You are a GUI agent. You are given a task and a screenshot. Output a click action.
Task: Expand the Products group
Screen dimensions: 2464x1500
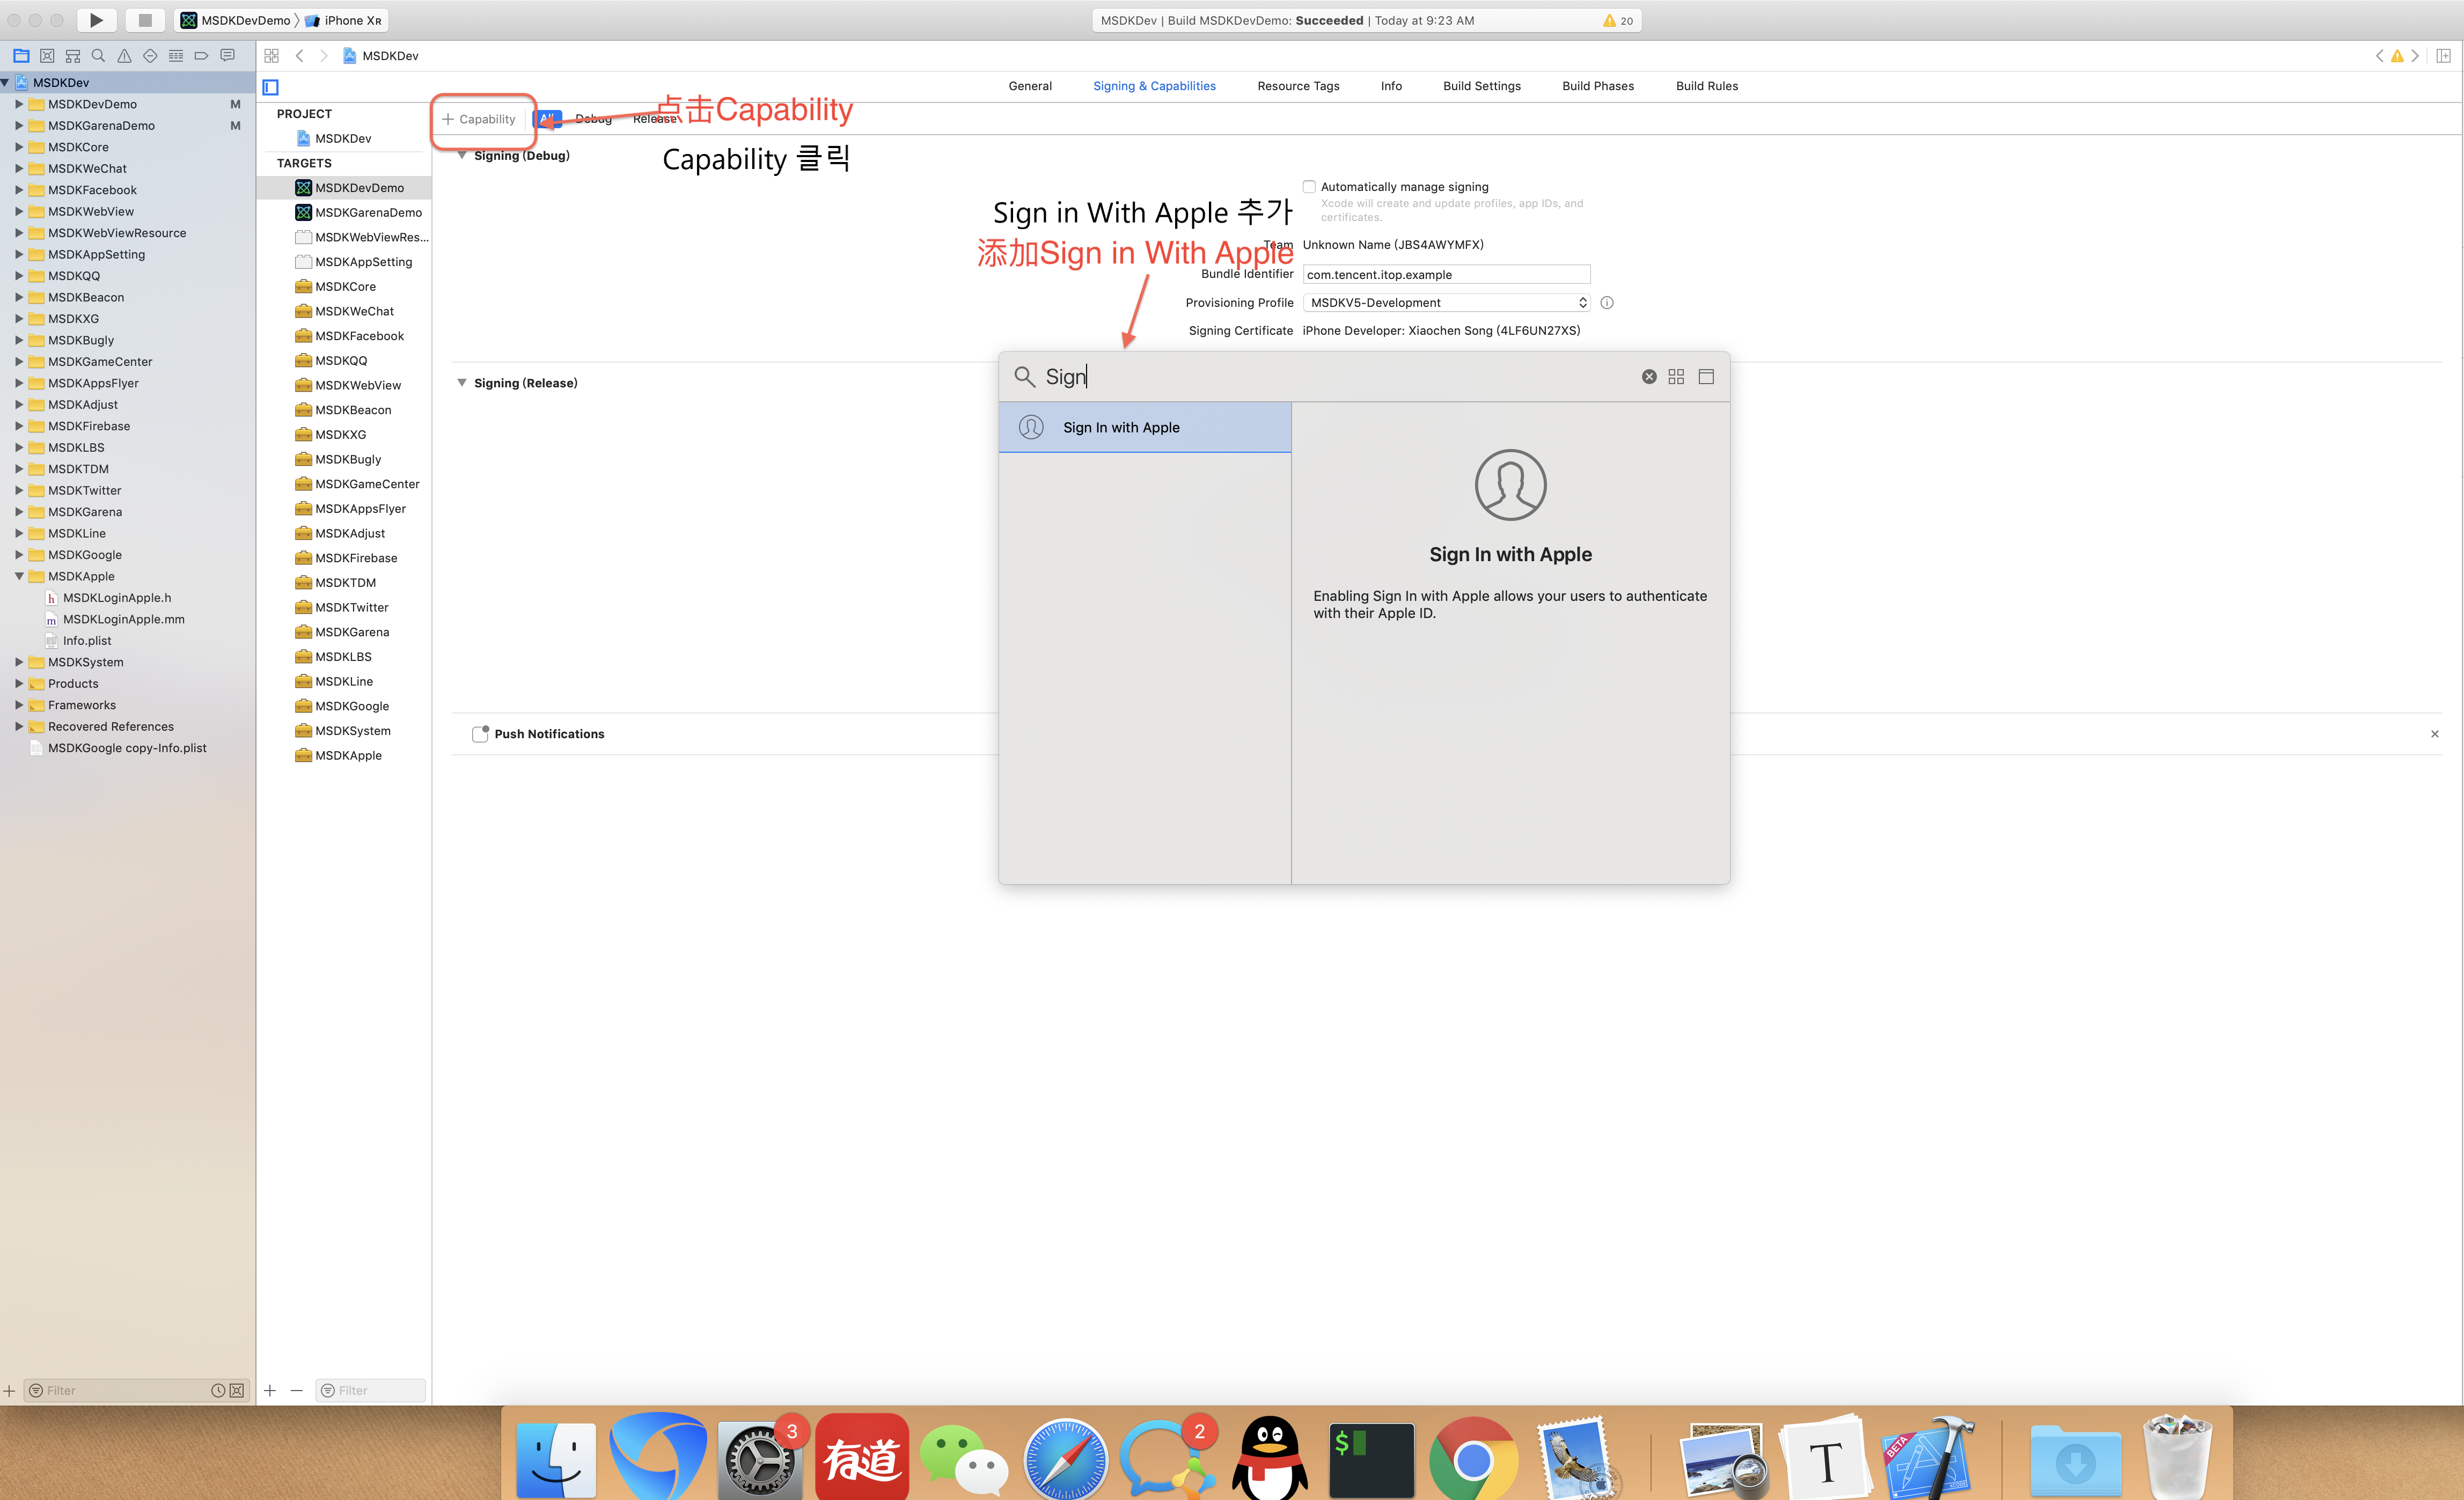pos(19,684)
